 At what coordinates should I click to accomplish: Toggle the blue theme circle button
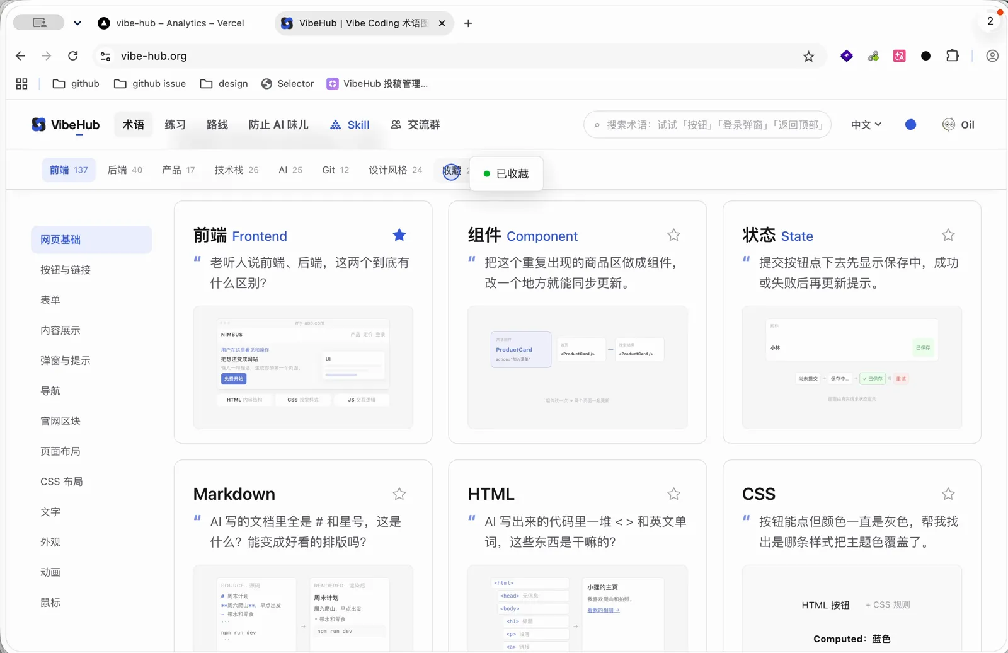pyautogui.click(x=910, y=125)
